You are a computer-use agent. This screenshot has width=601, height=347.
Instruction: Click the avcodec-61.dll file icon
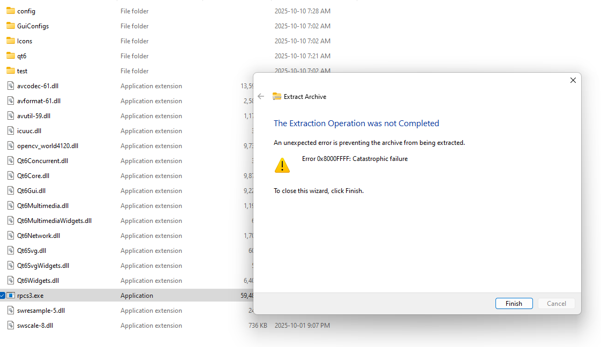(11, 86)
